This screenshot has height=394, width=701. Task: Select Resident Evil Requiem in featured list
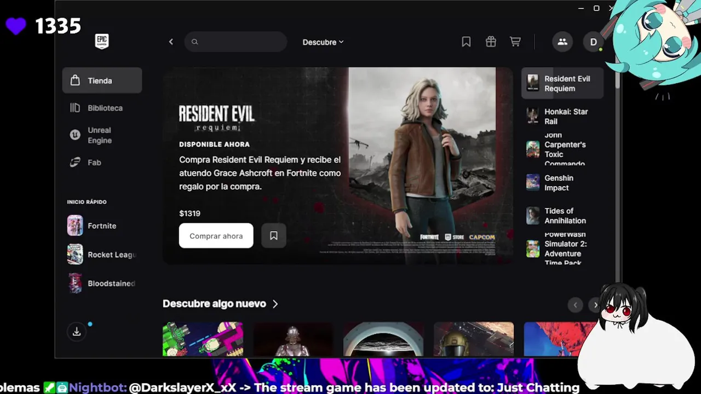pos(562,84)
